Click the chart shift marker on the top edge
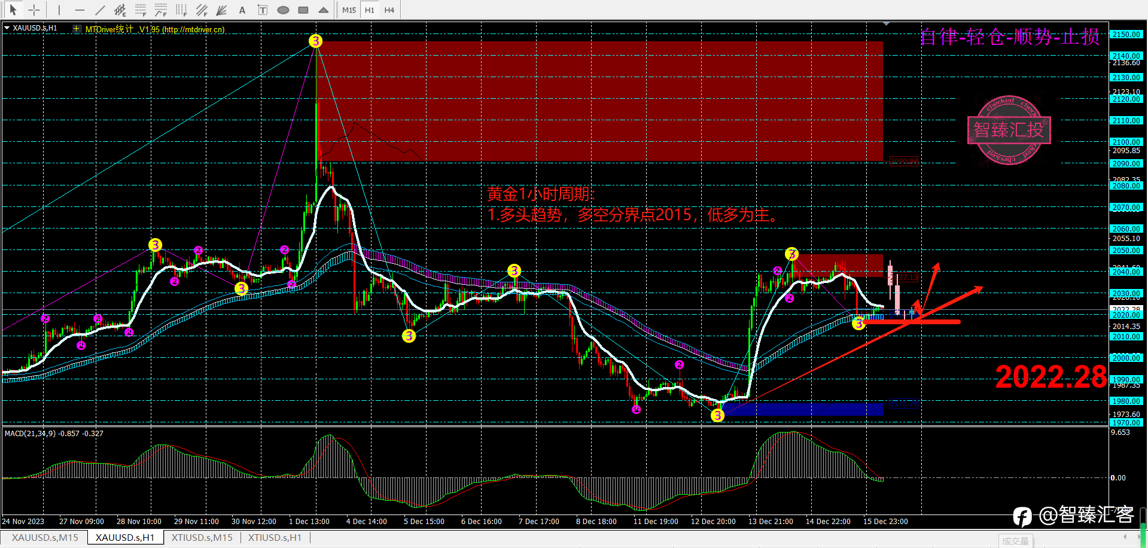Image resolution: width=1148 pixels, height=548 pixels. (887, 24)
